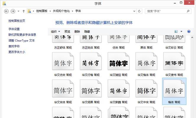Click the Fonts window title bar icon

[x=4, y=3]
